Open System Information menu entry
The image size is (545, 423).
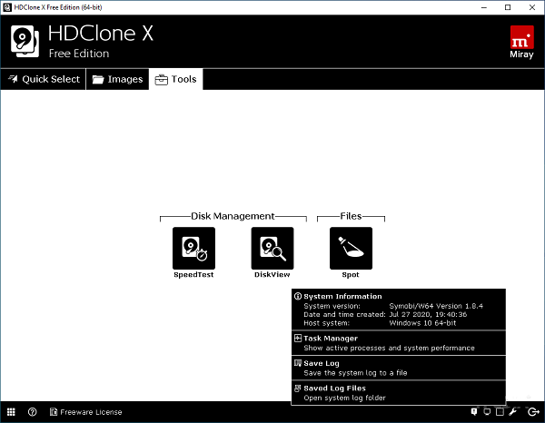click(399, 310)
